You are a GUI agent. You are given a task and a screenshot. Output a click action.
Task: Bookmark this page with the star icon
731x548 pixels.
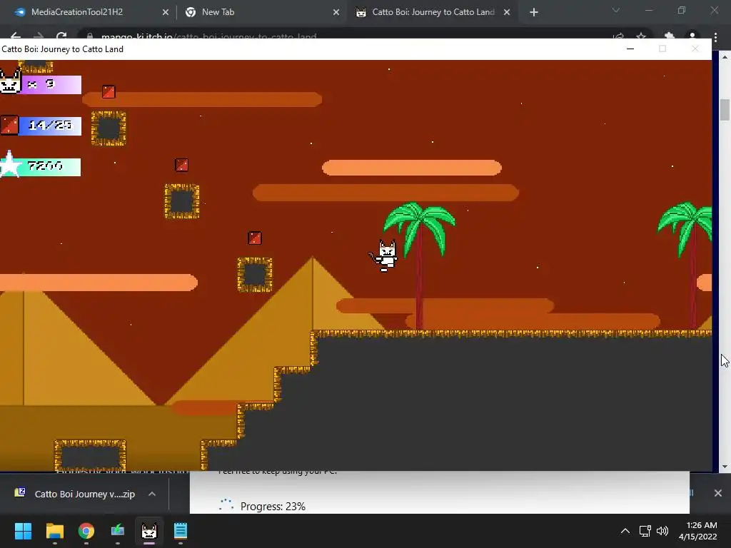(642, 36)
